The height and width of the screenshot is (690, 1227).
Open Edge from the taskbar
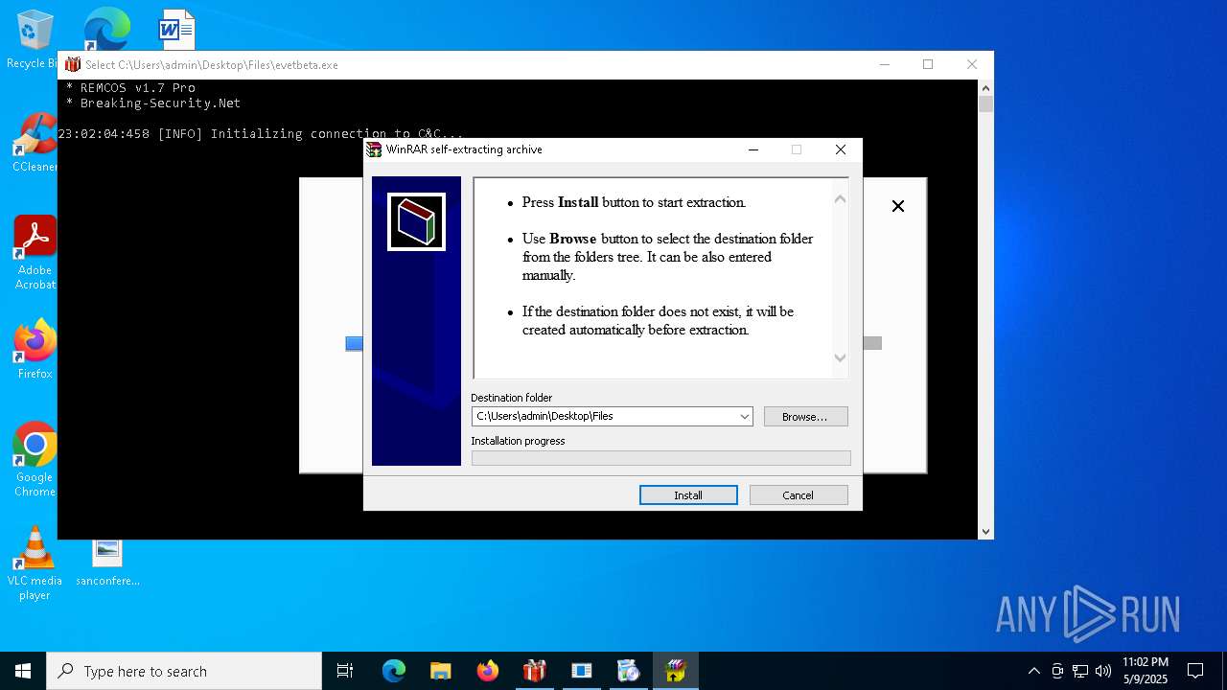394,671
